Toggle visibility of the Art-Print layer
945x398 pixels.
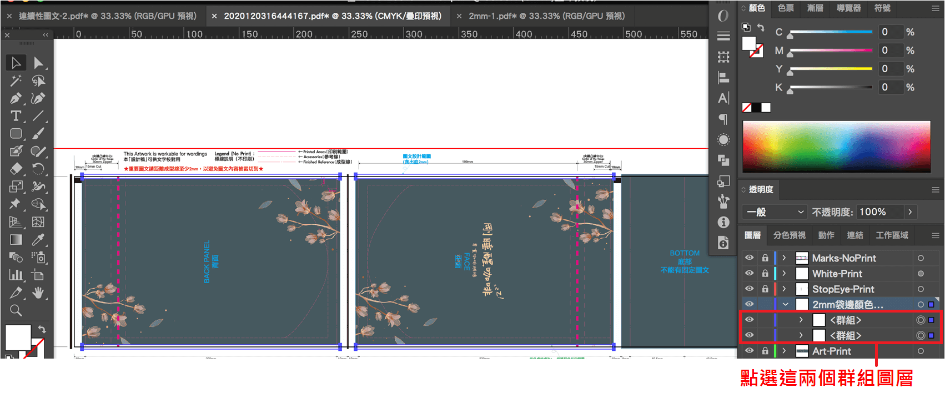[x=749, y=351]
